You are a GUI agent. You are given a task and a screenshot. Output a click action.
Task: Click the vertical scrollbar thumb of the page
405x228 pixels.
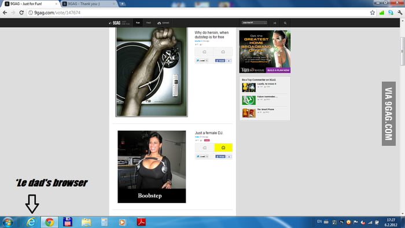[402, 51]
